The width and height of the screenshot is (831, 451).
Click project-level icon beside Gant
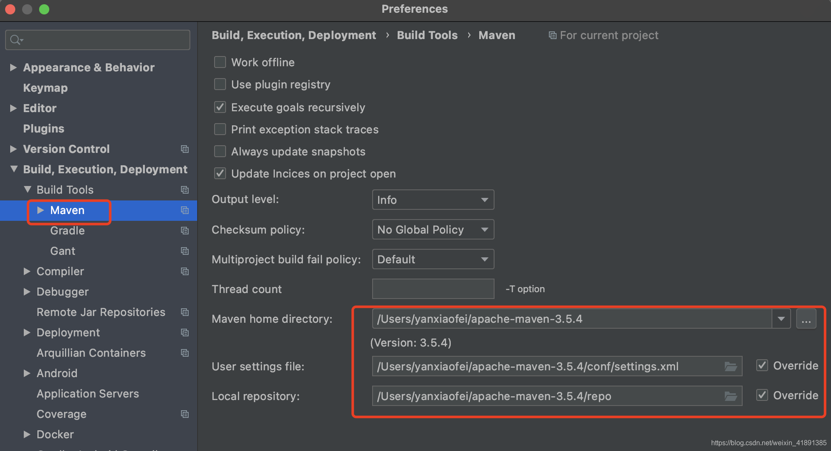[185, 251]
